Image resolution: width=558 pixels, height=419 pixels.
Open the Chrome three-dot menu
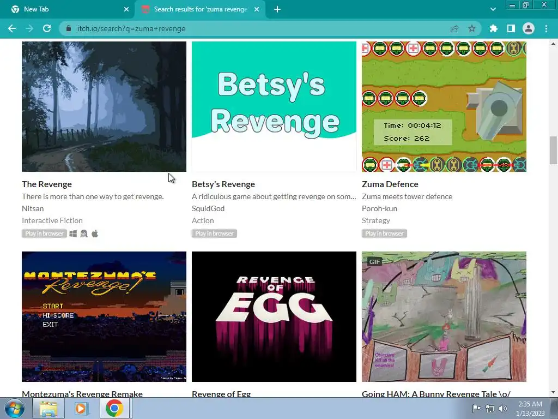(546, 28)
